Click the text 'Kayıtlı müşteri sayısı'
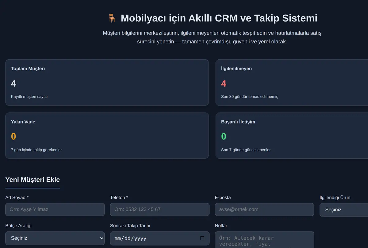The image size is (368, 248). coord(29,97)
